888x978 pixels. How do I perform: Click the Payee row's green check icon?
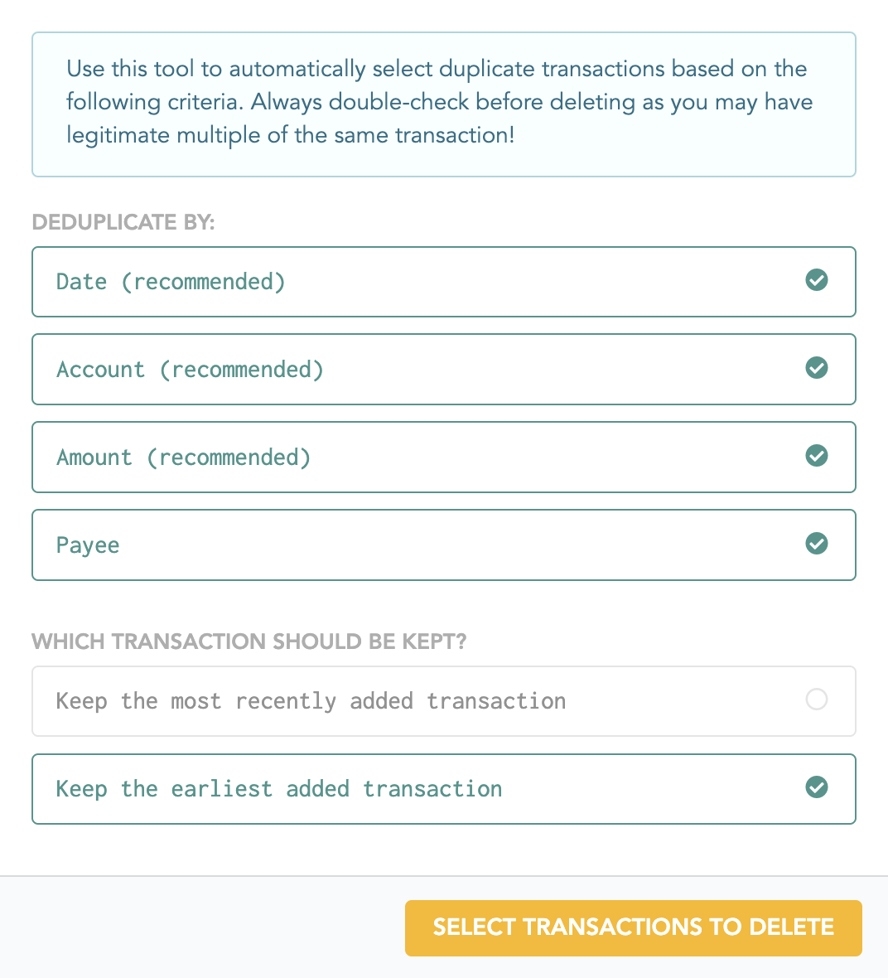(816, 544)
